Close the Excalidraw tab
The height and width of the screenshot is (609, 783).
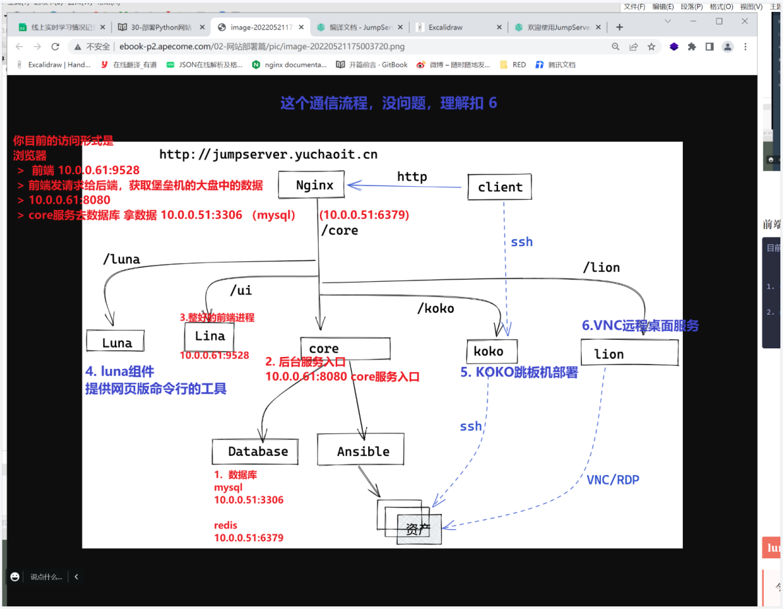499,27
